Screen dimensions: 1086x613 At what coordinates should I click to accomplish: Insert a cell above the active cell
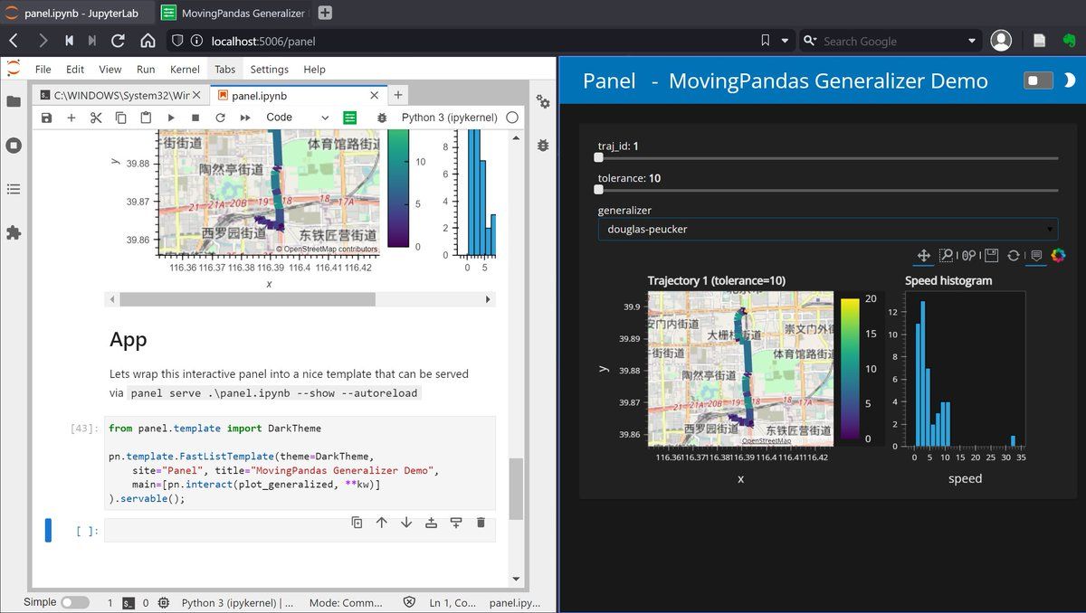click(431, 523)
